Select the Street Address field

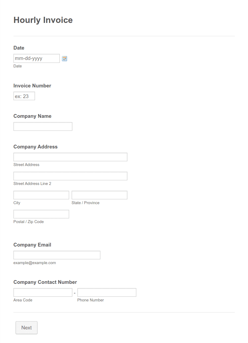click(70, 157)
